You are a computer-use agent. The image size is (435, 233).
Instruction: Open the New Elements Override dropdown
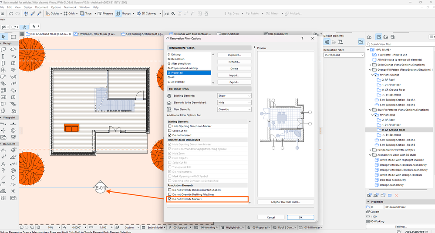click(x=234, y=109)
